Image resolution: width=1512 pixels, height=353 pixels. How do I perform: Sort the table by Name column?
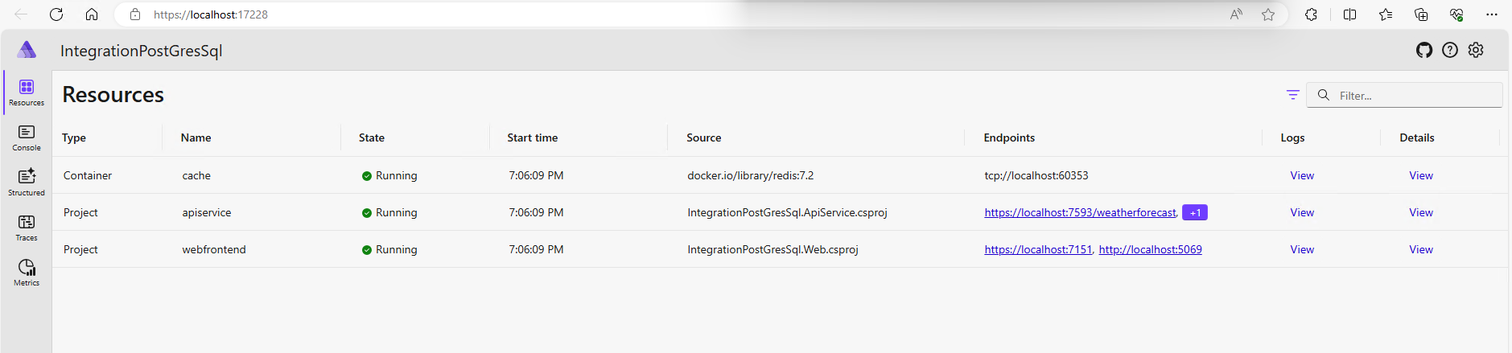(x=196, y=138)
